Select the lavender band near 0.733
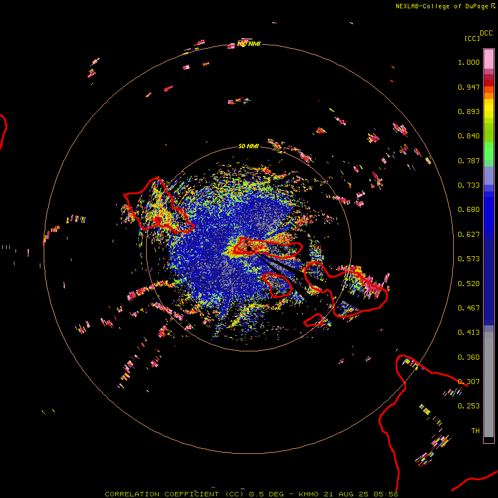 point(489,176)
